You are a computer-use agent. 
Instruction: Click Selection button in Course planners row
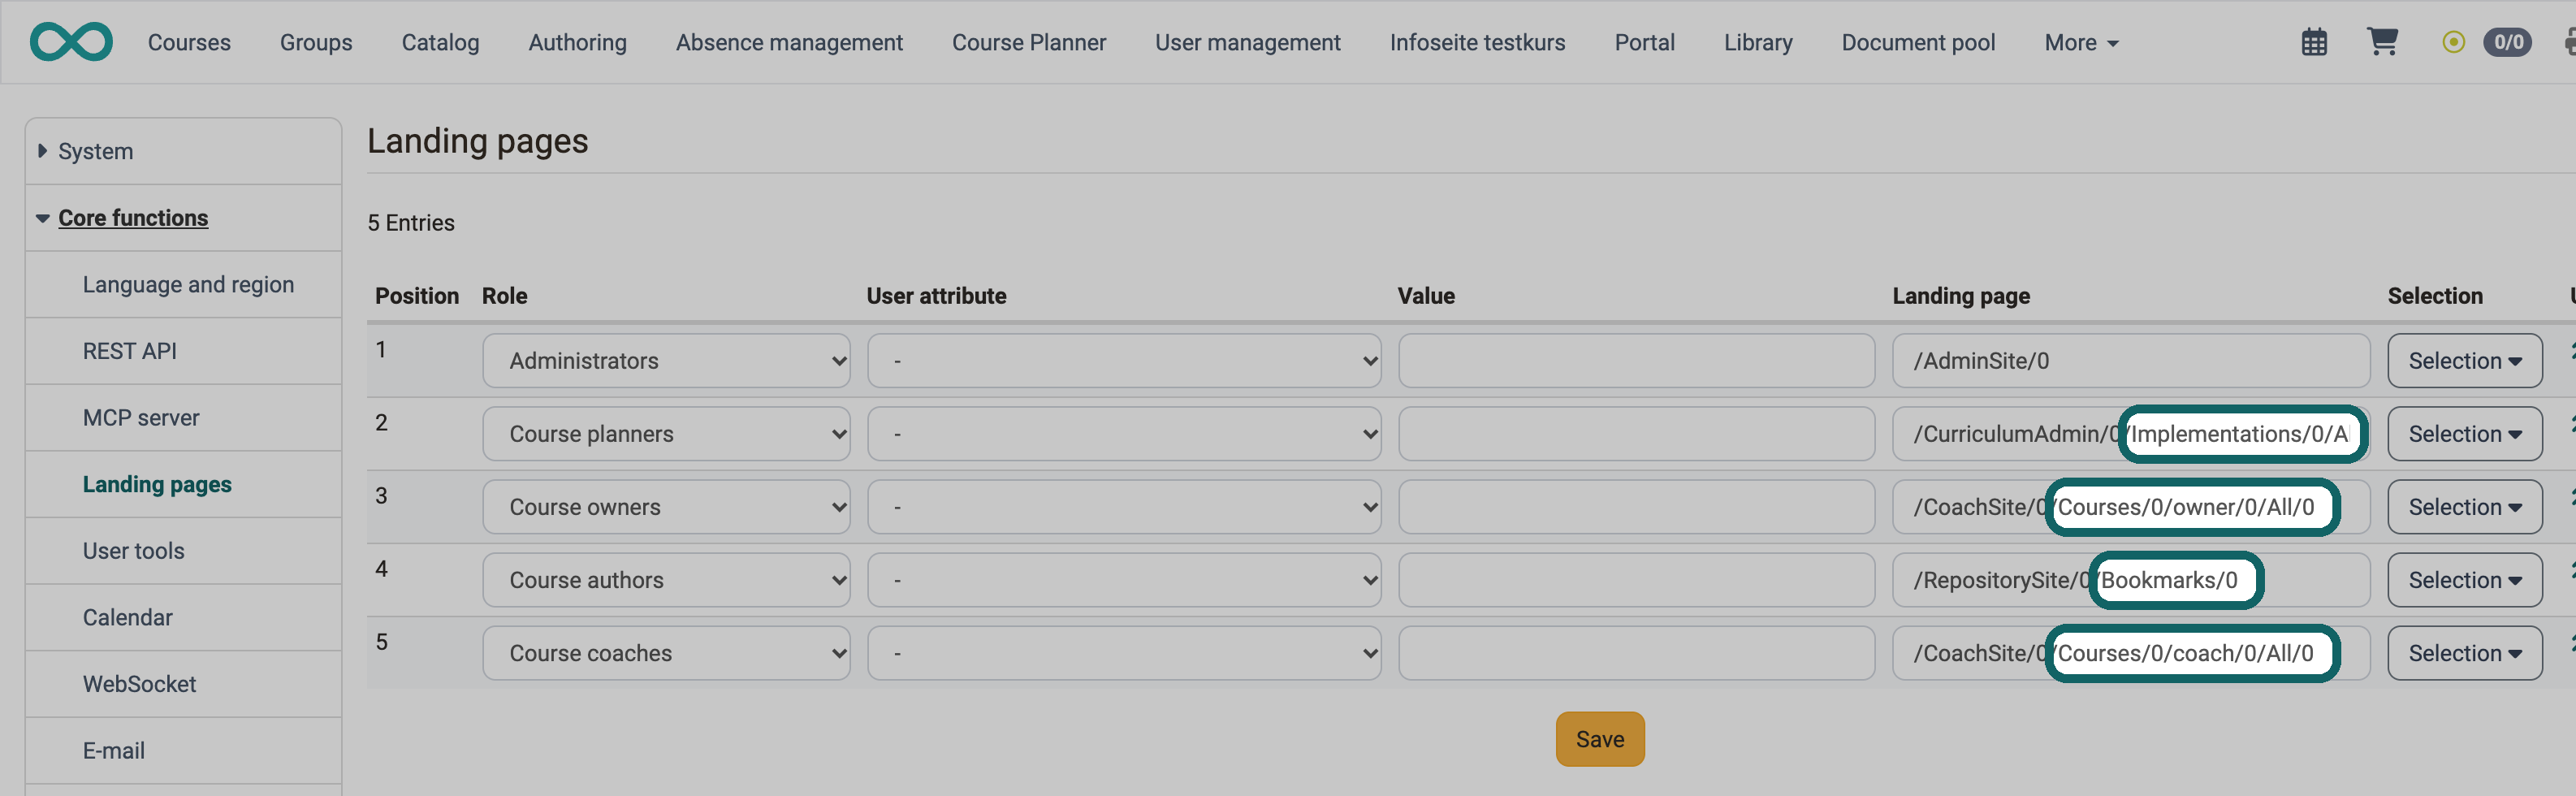(2464, 434)
